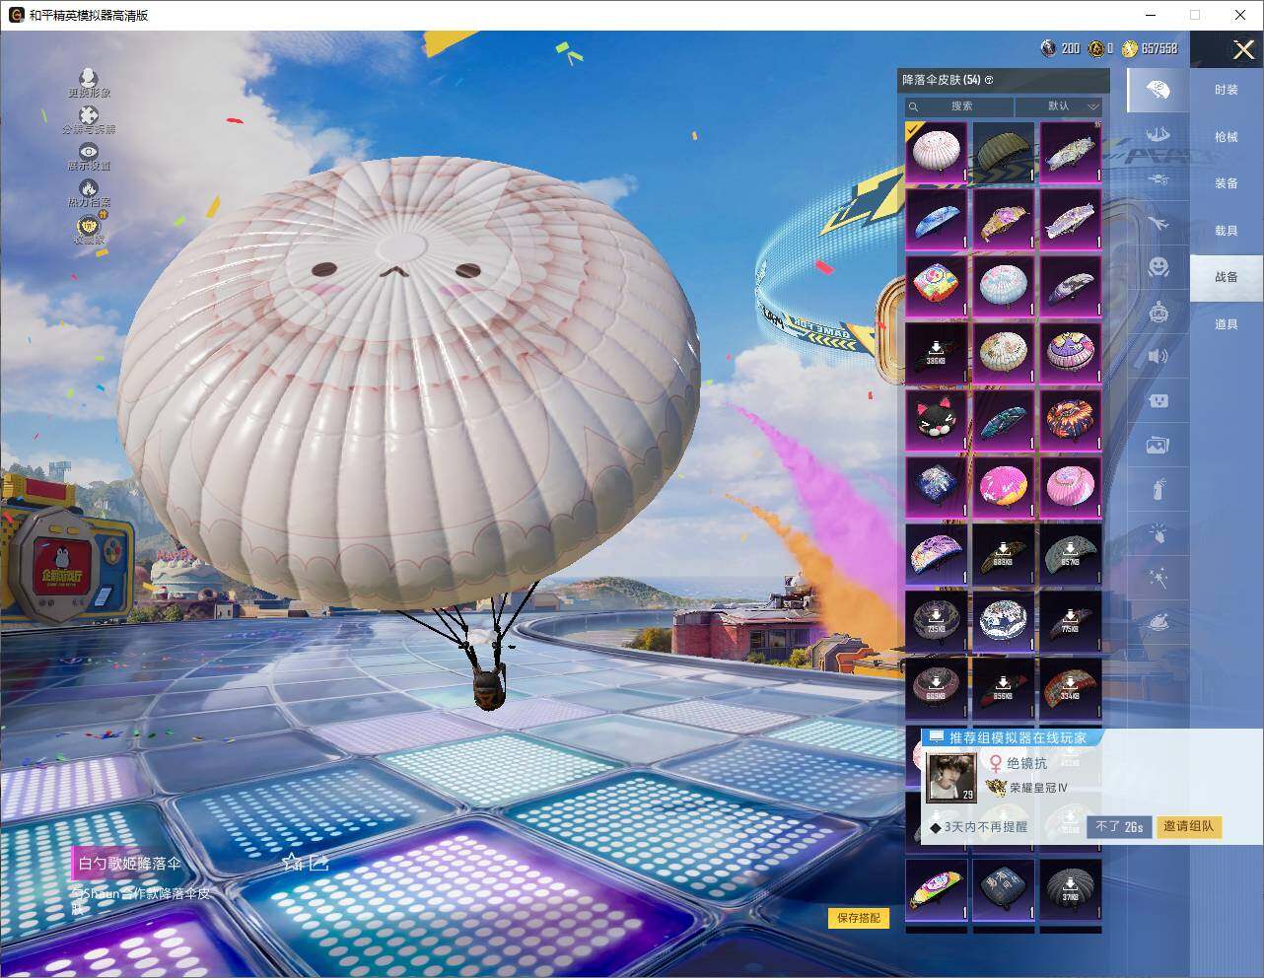Download the 669KB parachute skin
This screenshot has height=978, width=1264.
point(937,687)
